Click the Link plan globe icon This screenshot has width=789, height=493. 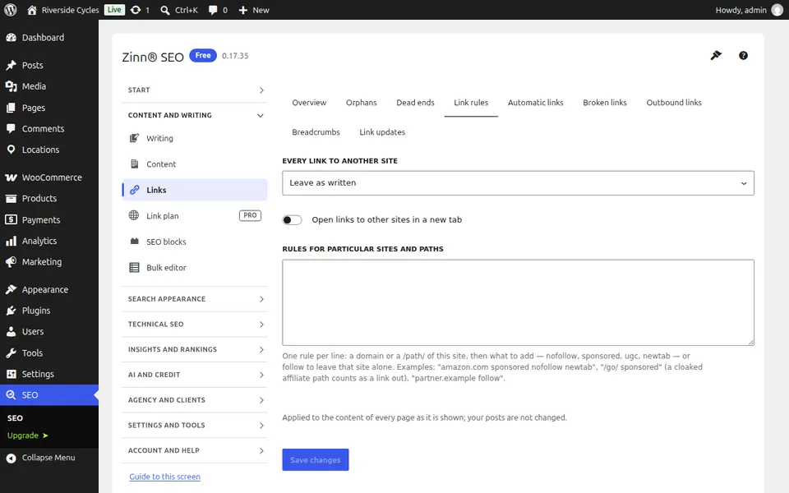pyautogui.click(x=134, y=215)
